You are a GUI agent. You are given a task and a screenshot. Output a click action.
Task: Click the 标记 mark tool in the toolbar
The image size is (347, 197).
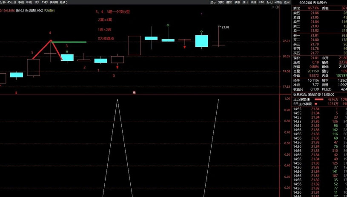tap(270, 2)
